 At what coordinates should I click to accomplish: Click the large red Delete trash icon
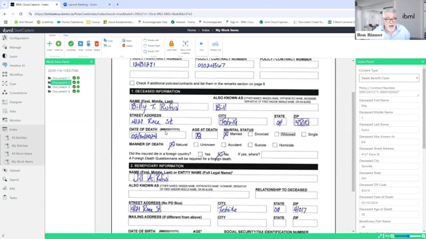97,44
